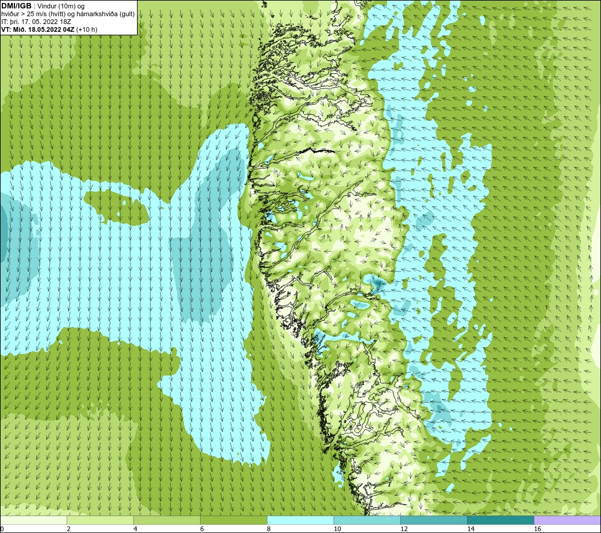The width and height of the screenshot is (601, 533).
Task: Click the green 4–6 m/s color swatch
Action: tap(166, 520)
